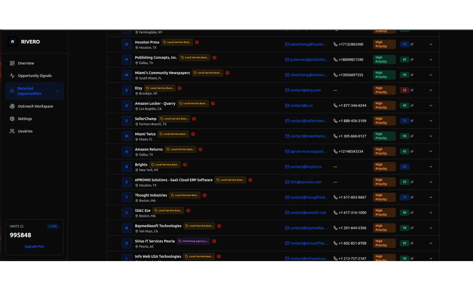Select the Publishing Concepts, Inc. row checkbox
Image resolution: width=473 pixels, height=295 pixels.
pyautogui.click(x=111, y=60)
